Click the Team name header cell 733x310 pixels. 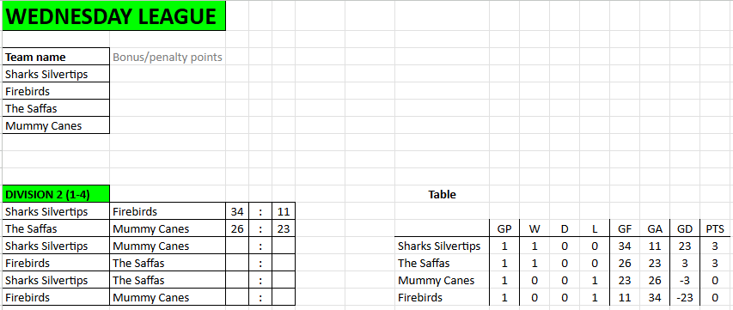pyautogui.click(x=56, y=57)
